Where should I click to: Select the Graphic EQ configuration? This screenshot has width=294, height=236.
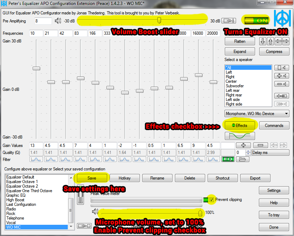click(x=16, y=195)
